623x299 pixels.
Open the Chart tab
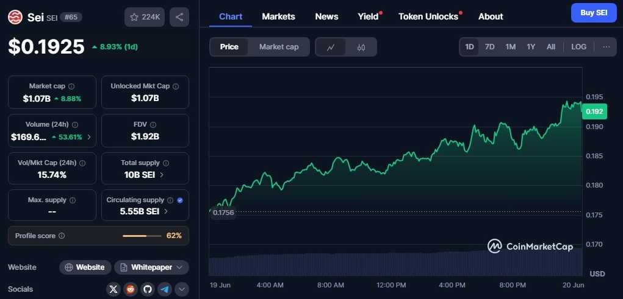[x=231, y=16]
